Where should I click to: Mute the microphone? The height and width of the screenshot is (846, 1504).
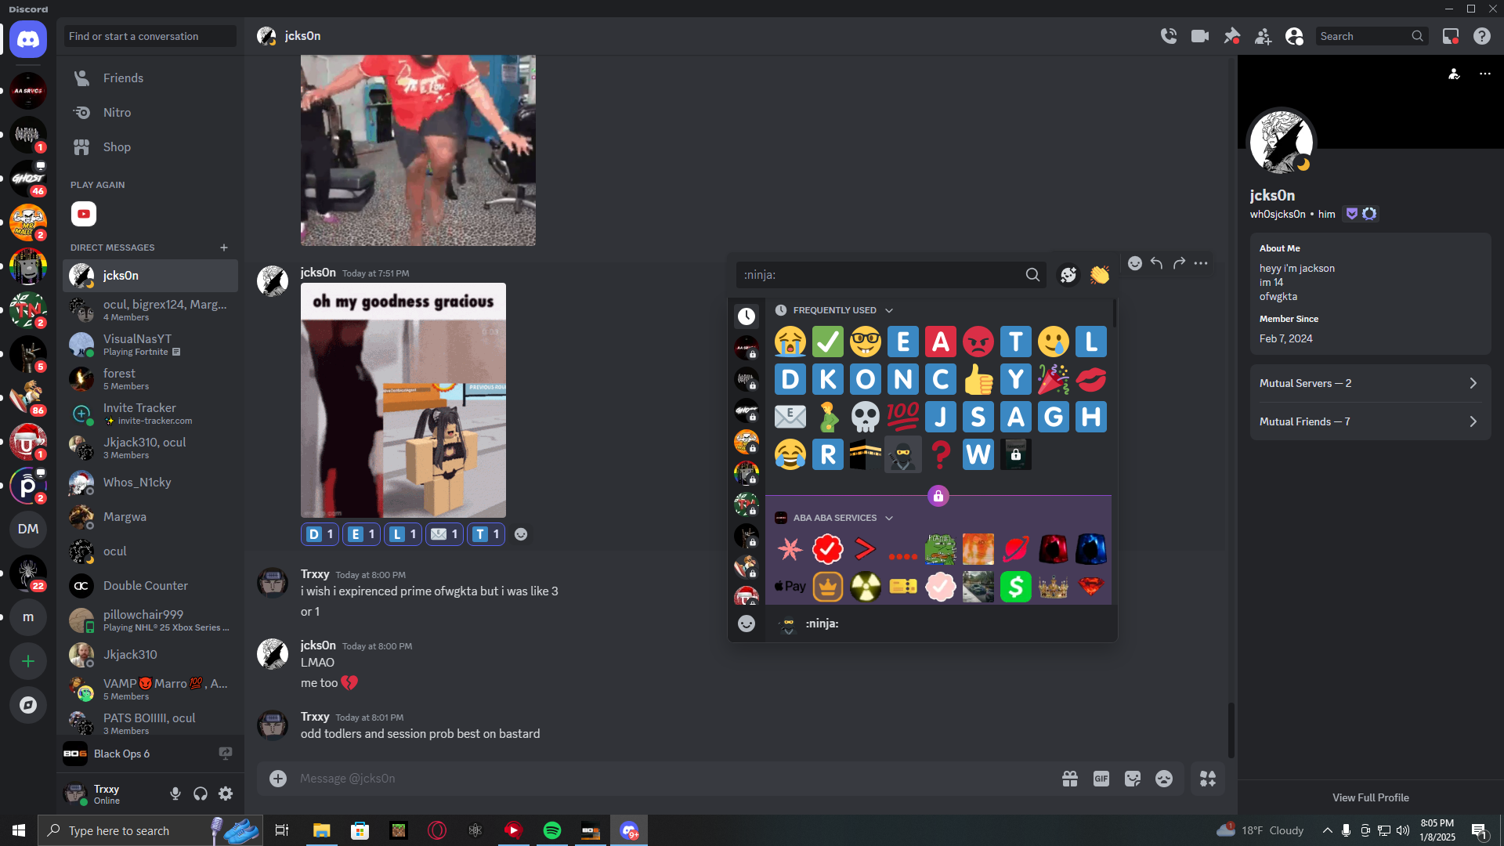[175, 794]
